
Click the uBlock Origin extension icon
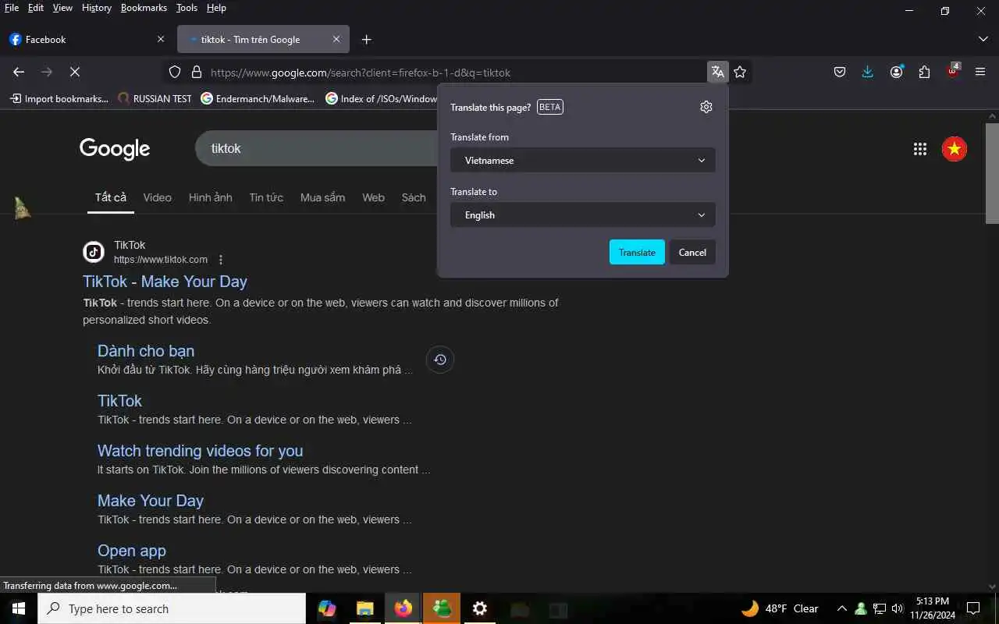pos(953,71)
